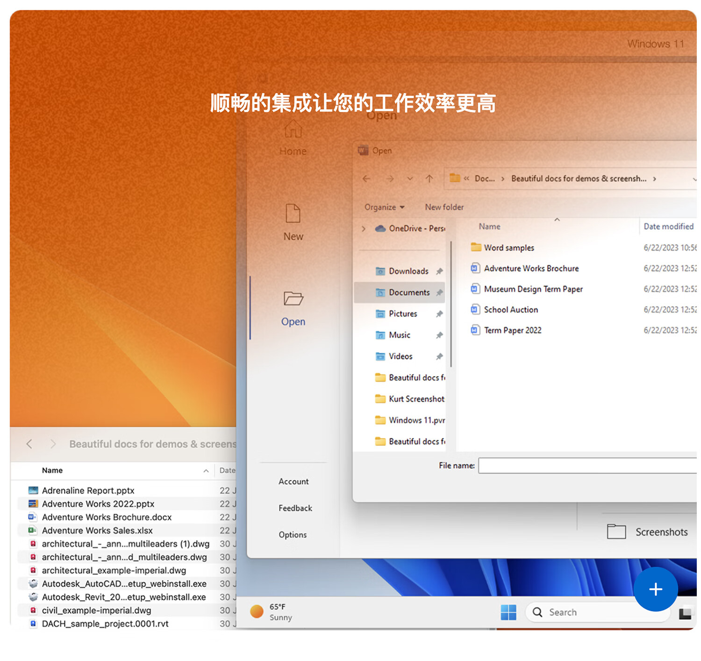Click the navigation pane scrollbar in Open dialog

tap(451, 304)
